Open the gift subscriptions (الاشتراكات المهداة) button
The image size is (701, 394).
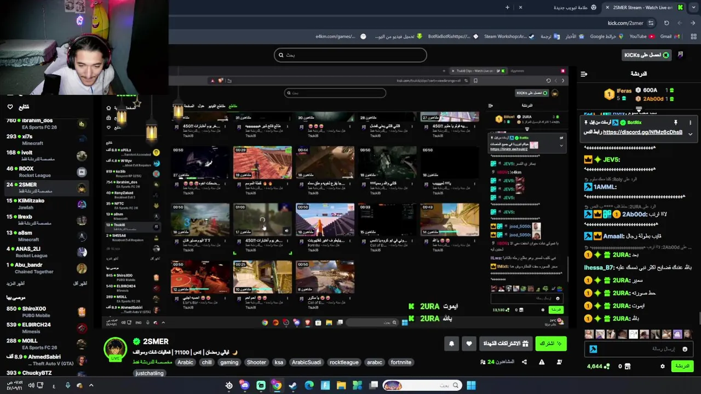(505, 344)
